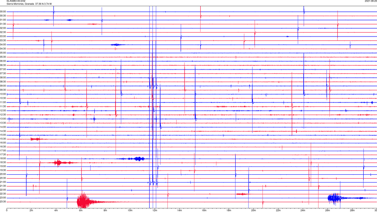The width and height of the screenshot is (377, 212).
Task: Select the 01:30 trace time label
Action: click(3, 24)
